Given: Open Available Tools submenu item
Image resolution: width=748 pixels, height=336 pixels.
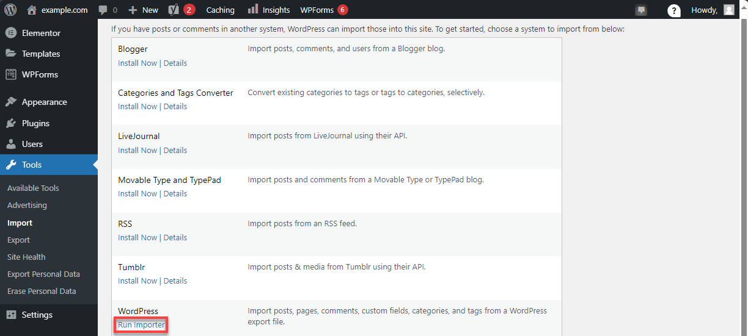Looking at the screenshot, I should coord(33,188).
